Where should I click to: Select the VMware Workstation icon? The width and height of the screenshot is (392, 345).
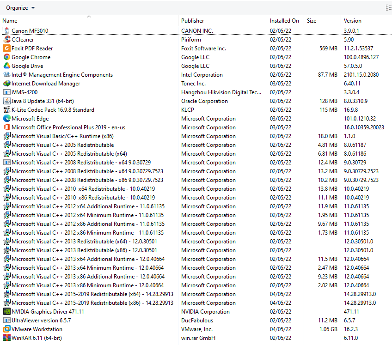(7, 329)
